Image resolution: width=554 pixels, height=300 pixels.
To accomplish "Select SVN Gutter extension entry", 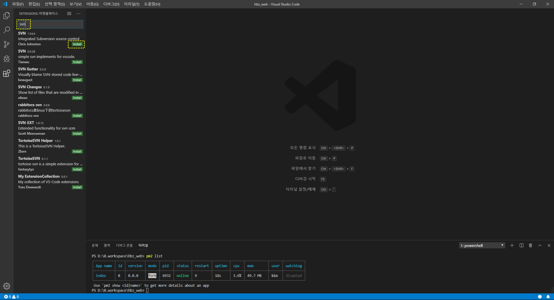I will coord(50,74).
